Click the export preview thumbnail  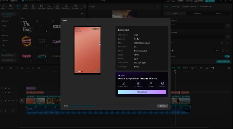87,50
